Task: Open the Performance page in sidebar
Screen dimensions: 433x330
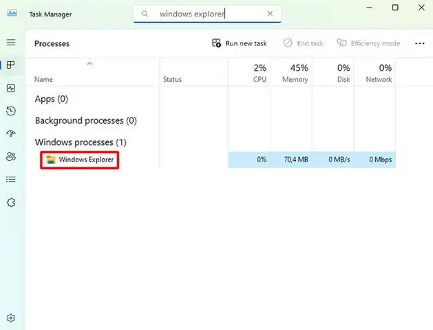Action: coord(11,88)
